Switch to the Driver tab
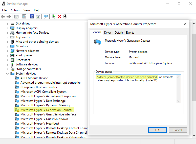This screenshot has height=144, width=196. [x=108, y=33]
